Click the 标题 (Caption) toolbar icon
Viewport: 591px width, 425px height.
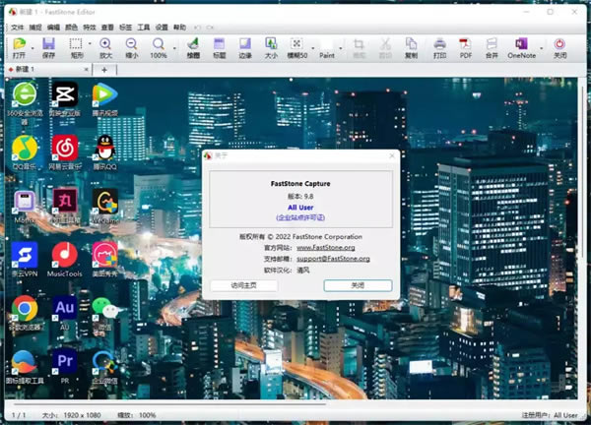pos(219,48)
